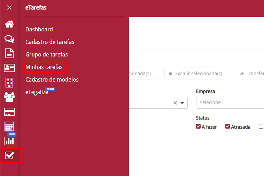The image size is (264, 176).
Task: Check the unchecked status checkbox after Atrasada
Action: 261,127
